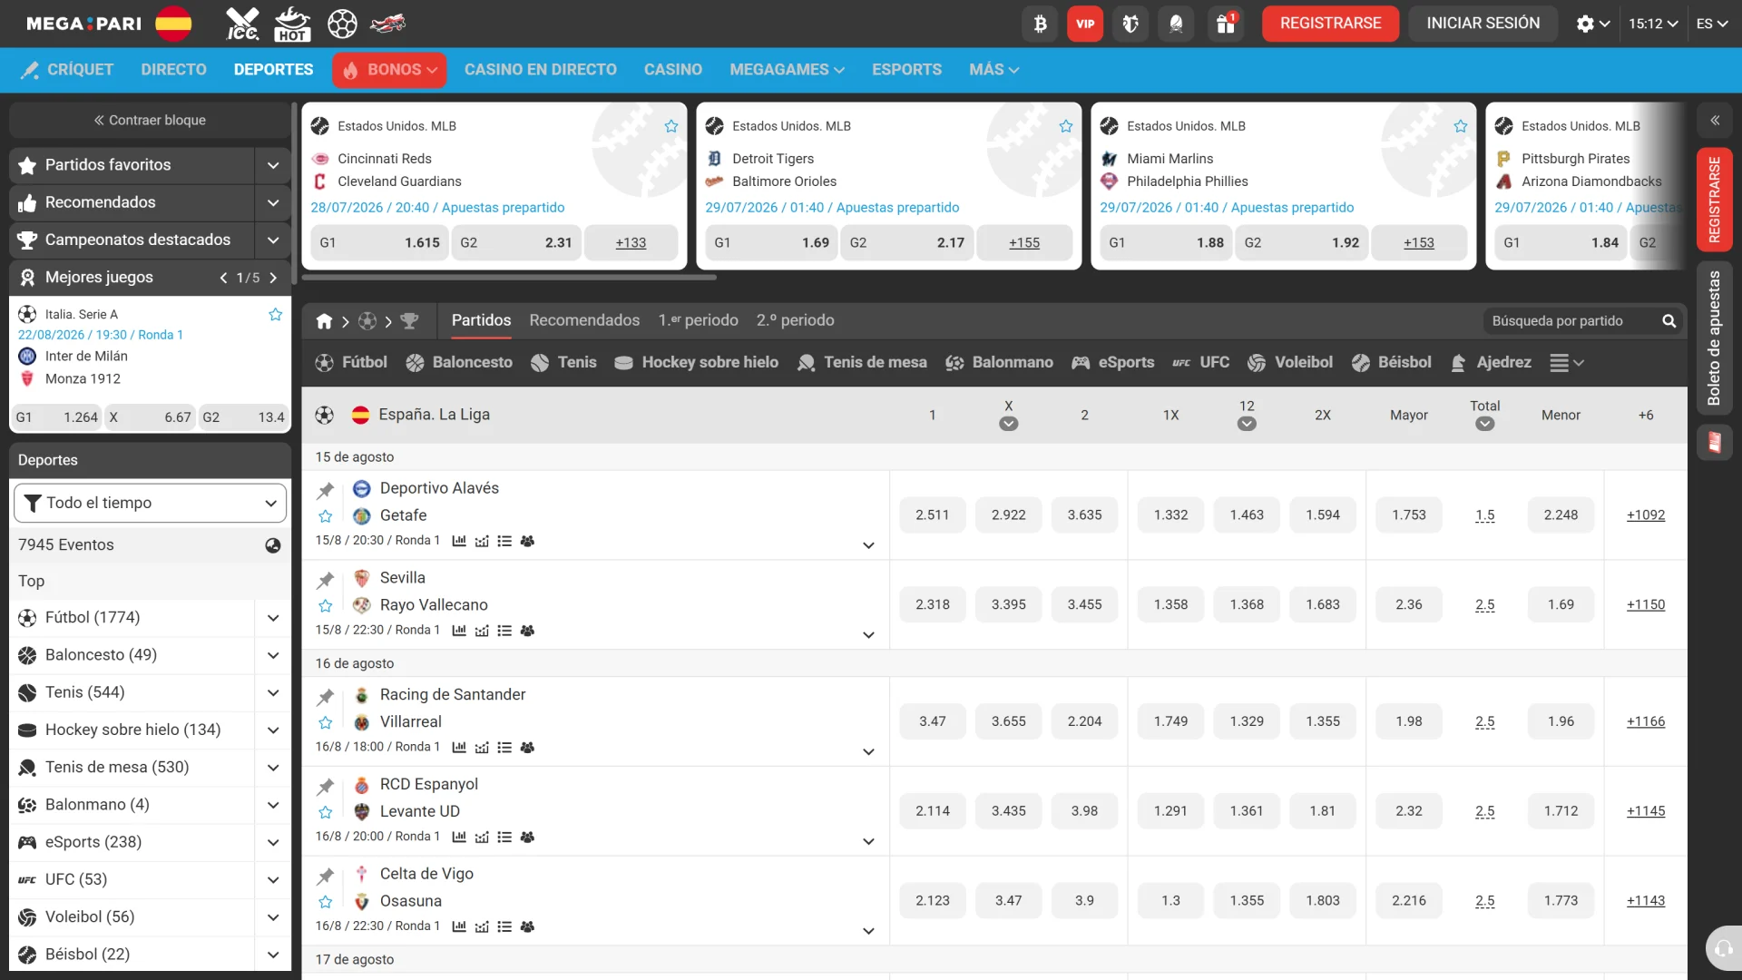Image resolution: width=1742 pixels, height=980 pixels.
Task: Expand more markets for Deportivo Alavés match
Action: click(x=868, y=546)
